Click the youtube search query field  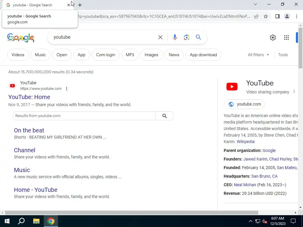104,37
